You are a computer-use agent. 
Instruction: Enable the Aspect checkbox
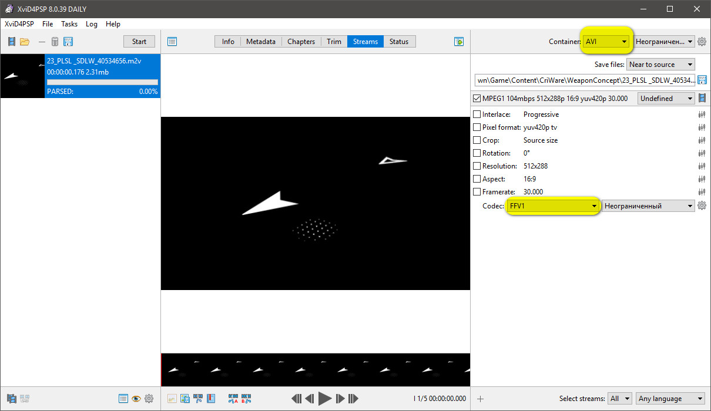(477, 179)
